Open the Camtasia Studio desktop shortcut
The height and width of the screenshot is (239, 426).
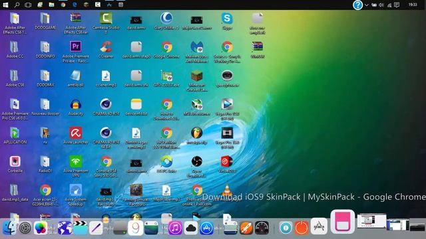[x=106, y=19]
